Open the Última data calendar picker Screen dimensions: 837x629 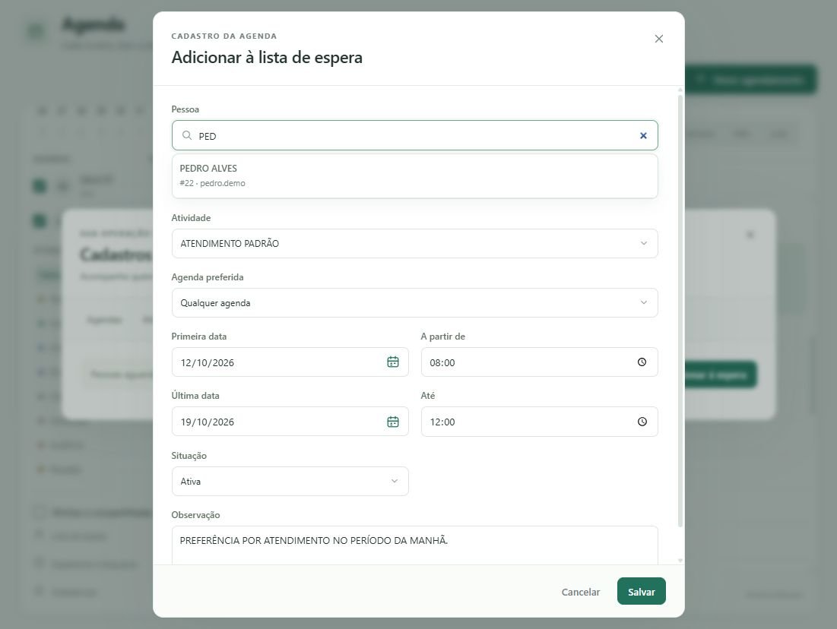coord(393,422)
